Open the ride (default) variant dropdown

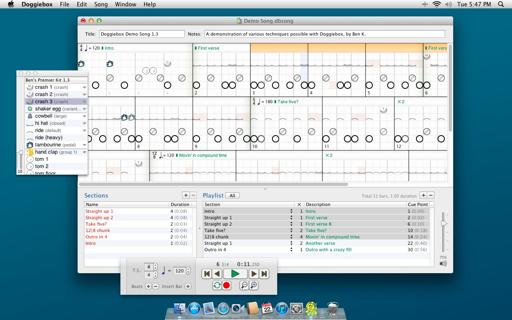[x=84, y=130]
